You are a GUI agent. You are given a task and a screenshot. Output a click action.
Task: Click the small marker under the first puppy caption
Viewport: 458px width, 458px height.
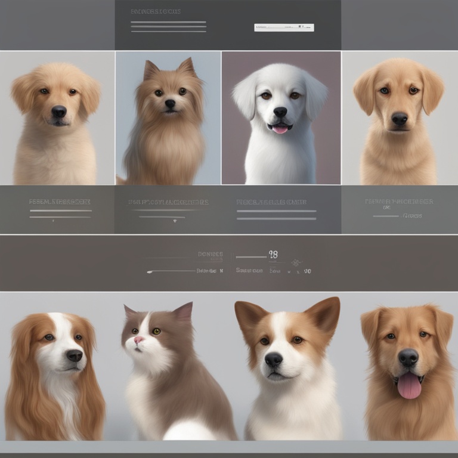click(x=53, y=221)
